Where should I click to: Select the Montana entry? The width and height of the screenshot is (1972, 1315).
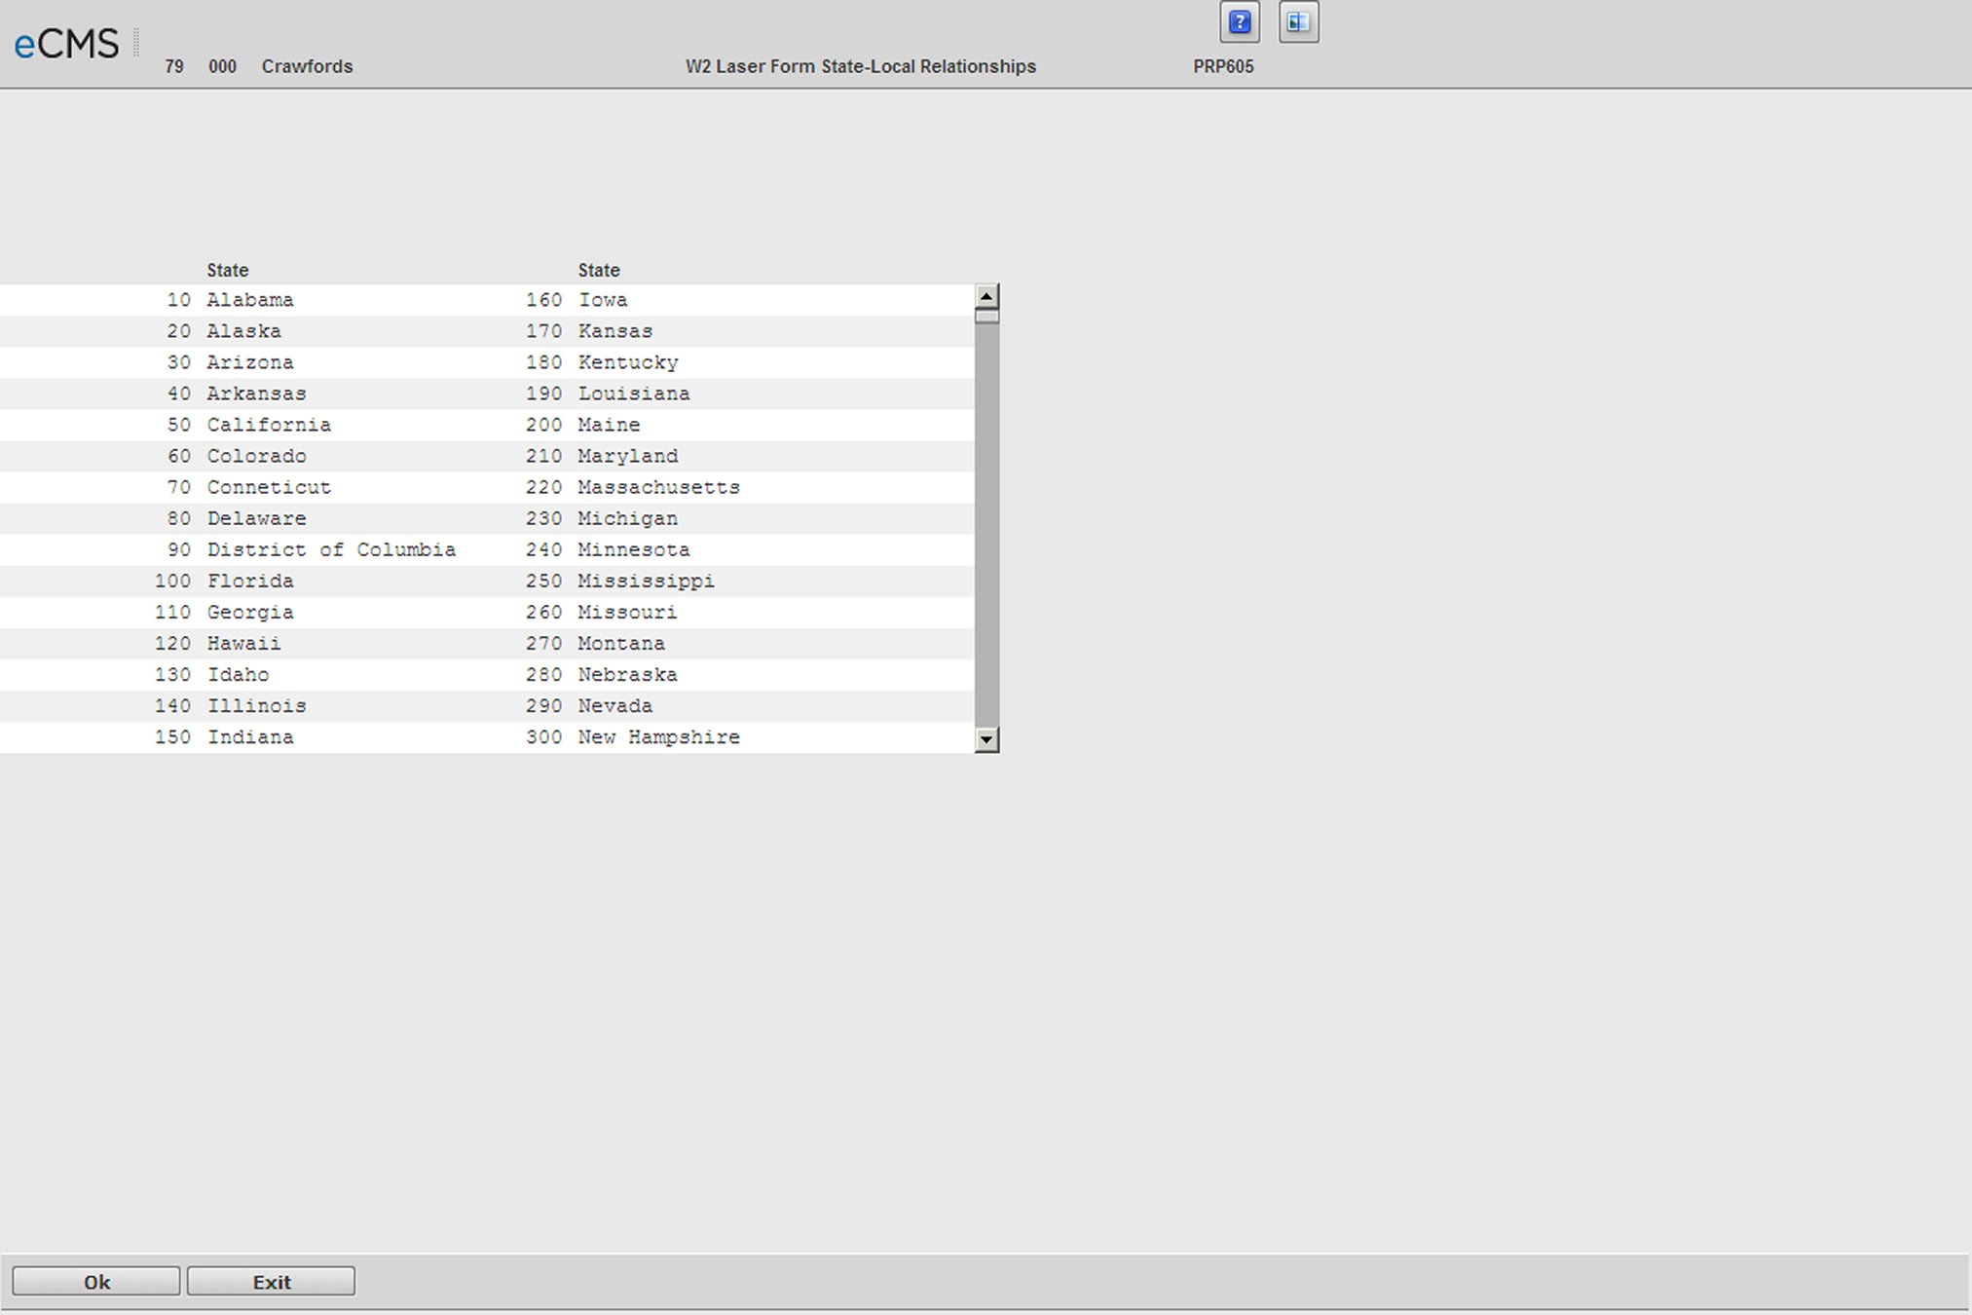tap(621, 643)
